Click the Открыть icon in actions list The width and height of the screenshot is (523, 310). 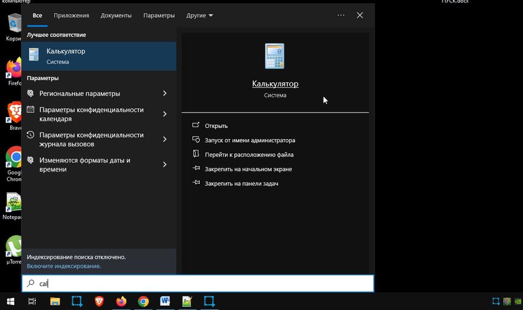point(196,125)
